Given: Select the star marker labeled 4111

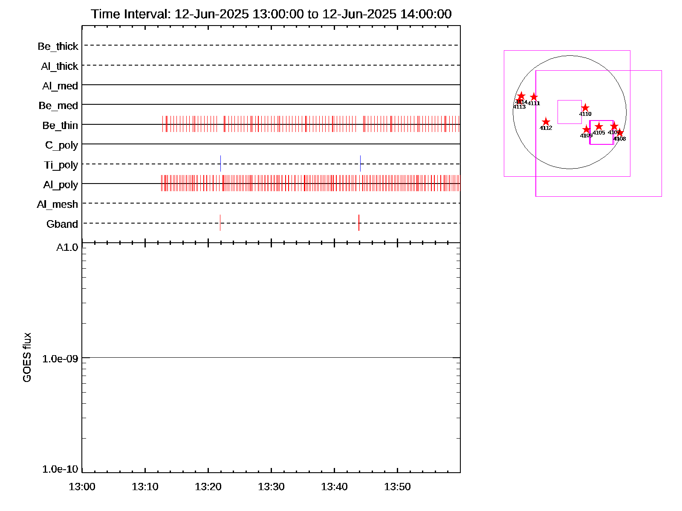Looking at the screenshot, I should (x=534, y=97).
